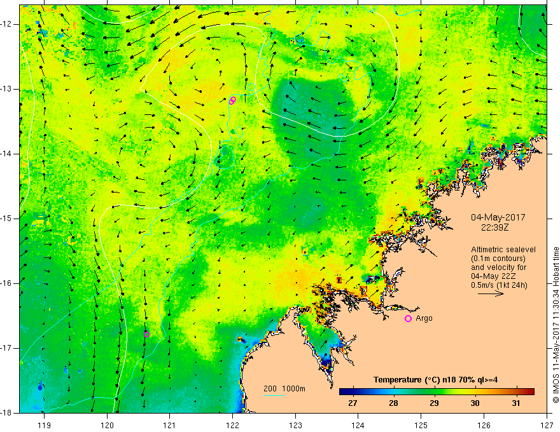560x432 pixels.
Task: Click the '0.5m/s (1kt 24h)' text
Action: [499, 285]
